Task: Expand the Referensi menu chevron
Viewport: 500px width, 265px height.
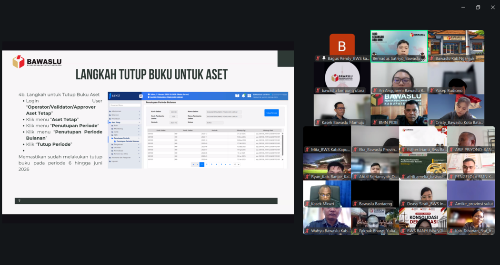Action: 139,115
